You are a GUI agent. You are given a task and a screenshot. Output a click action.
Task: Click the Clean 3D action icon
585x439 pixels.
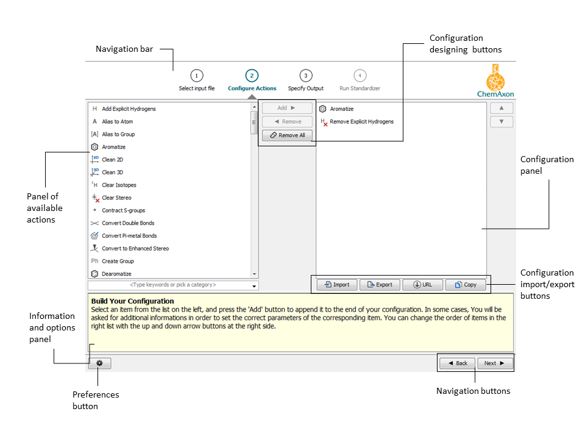point(94,172)
